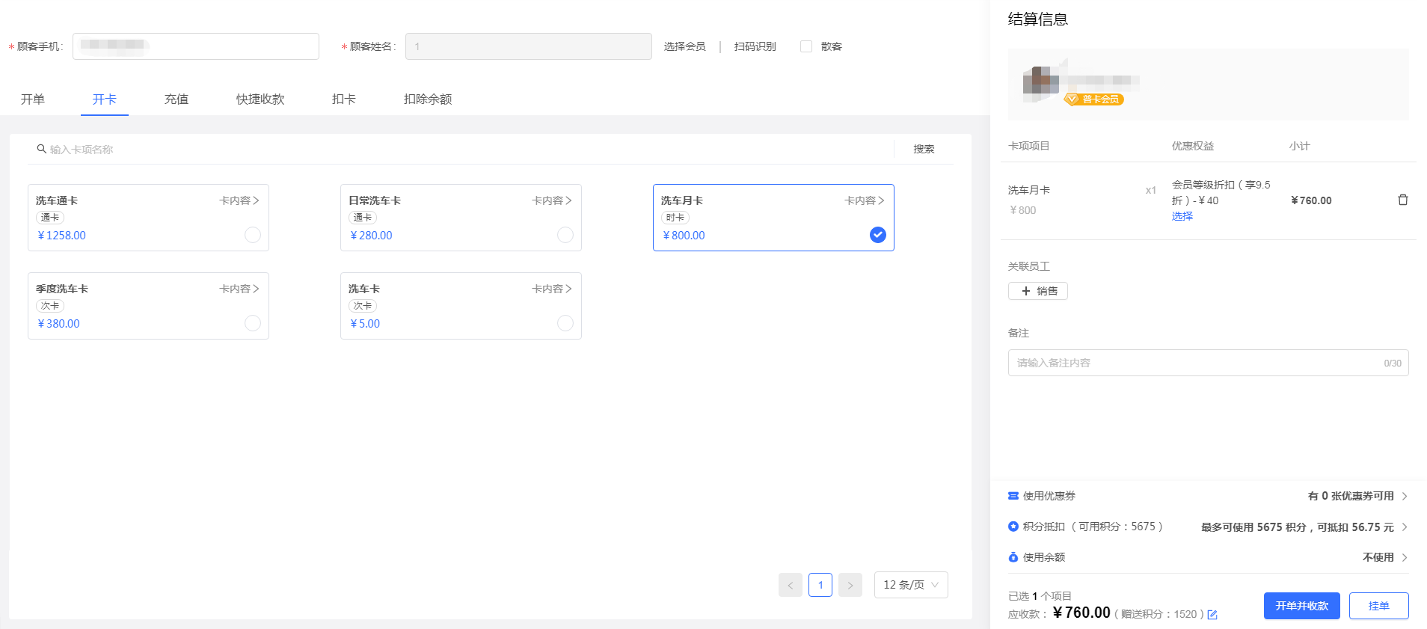Click the 搜索 button

[924, 149]
